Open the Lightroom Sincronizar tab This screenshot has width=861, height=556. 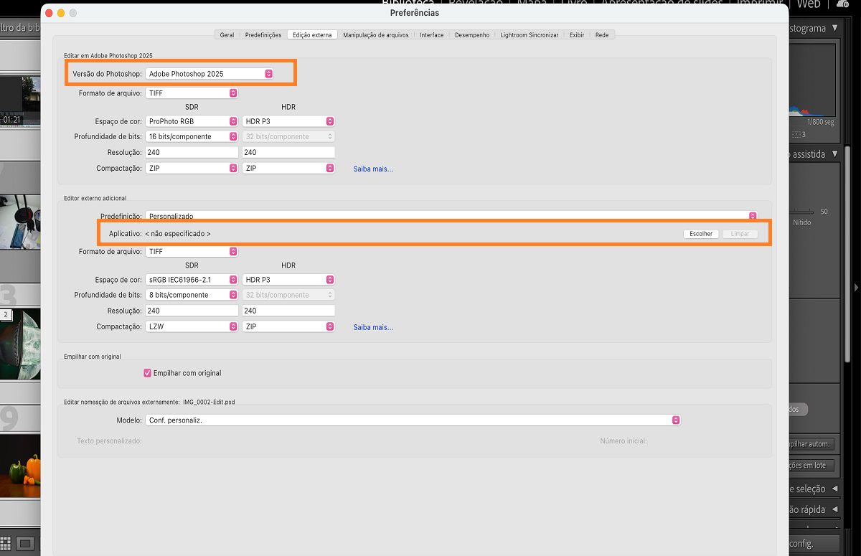530,34
